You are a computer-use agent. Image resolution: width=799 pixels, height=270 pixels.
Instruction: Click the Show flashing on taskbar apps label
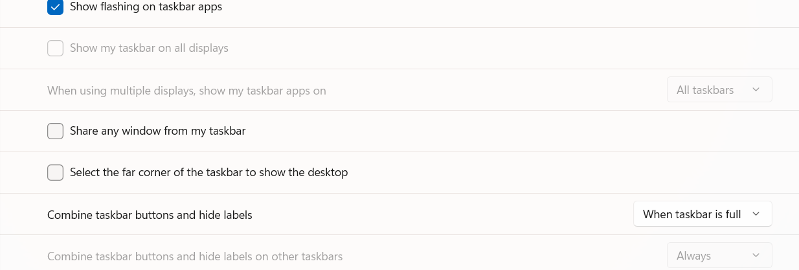coord(146,7)
